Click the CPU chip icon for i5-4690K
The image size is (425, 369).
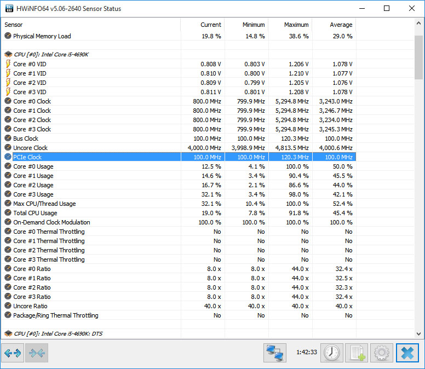[8, 54]
